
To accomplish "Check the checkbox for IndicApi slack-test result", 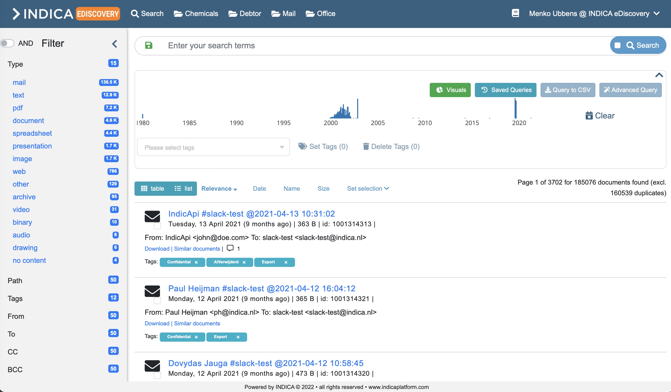I will pos(157,226).
